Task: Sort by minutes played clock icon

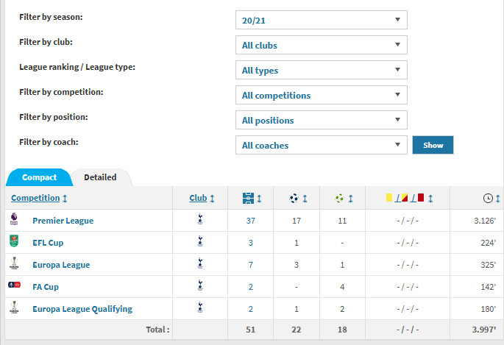Action: [x=488, y=198]
